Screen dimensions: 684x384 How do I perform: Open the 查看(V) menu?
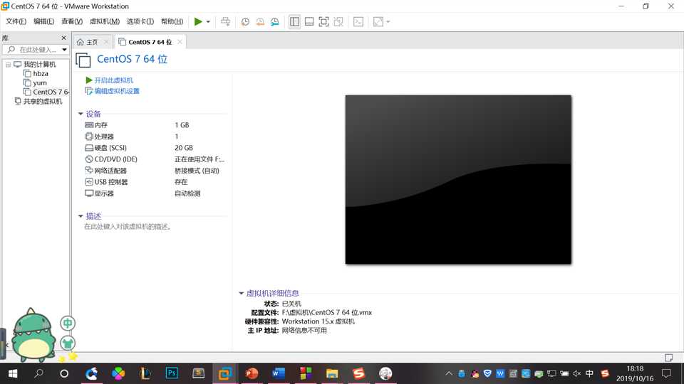coord(72,21)
